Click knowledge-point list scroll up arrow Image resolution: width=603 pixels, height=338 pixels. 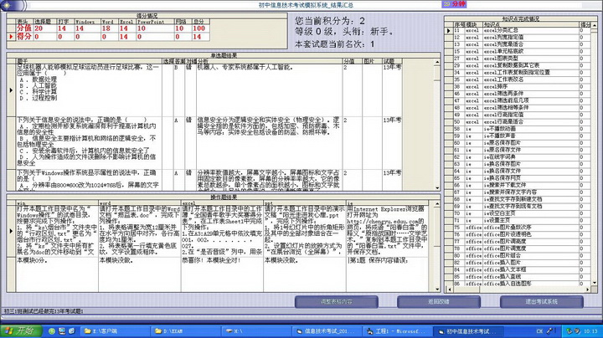point(595,24)
